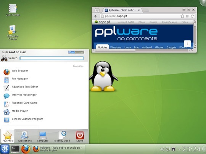Focus the launcher Search field
Image resolution: width=206 pixels, height=154 pixels.
click(x=51, y=58)
